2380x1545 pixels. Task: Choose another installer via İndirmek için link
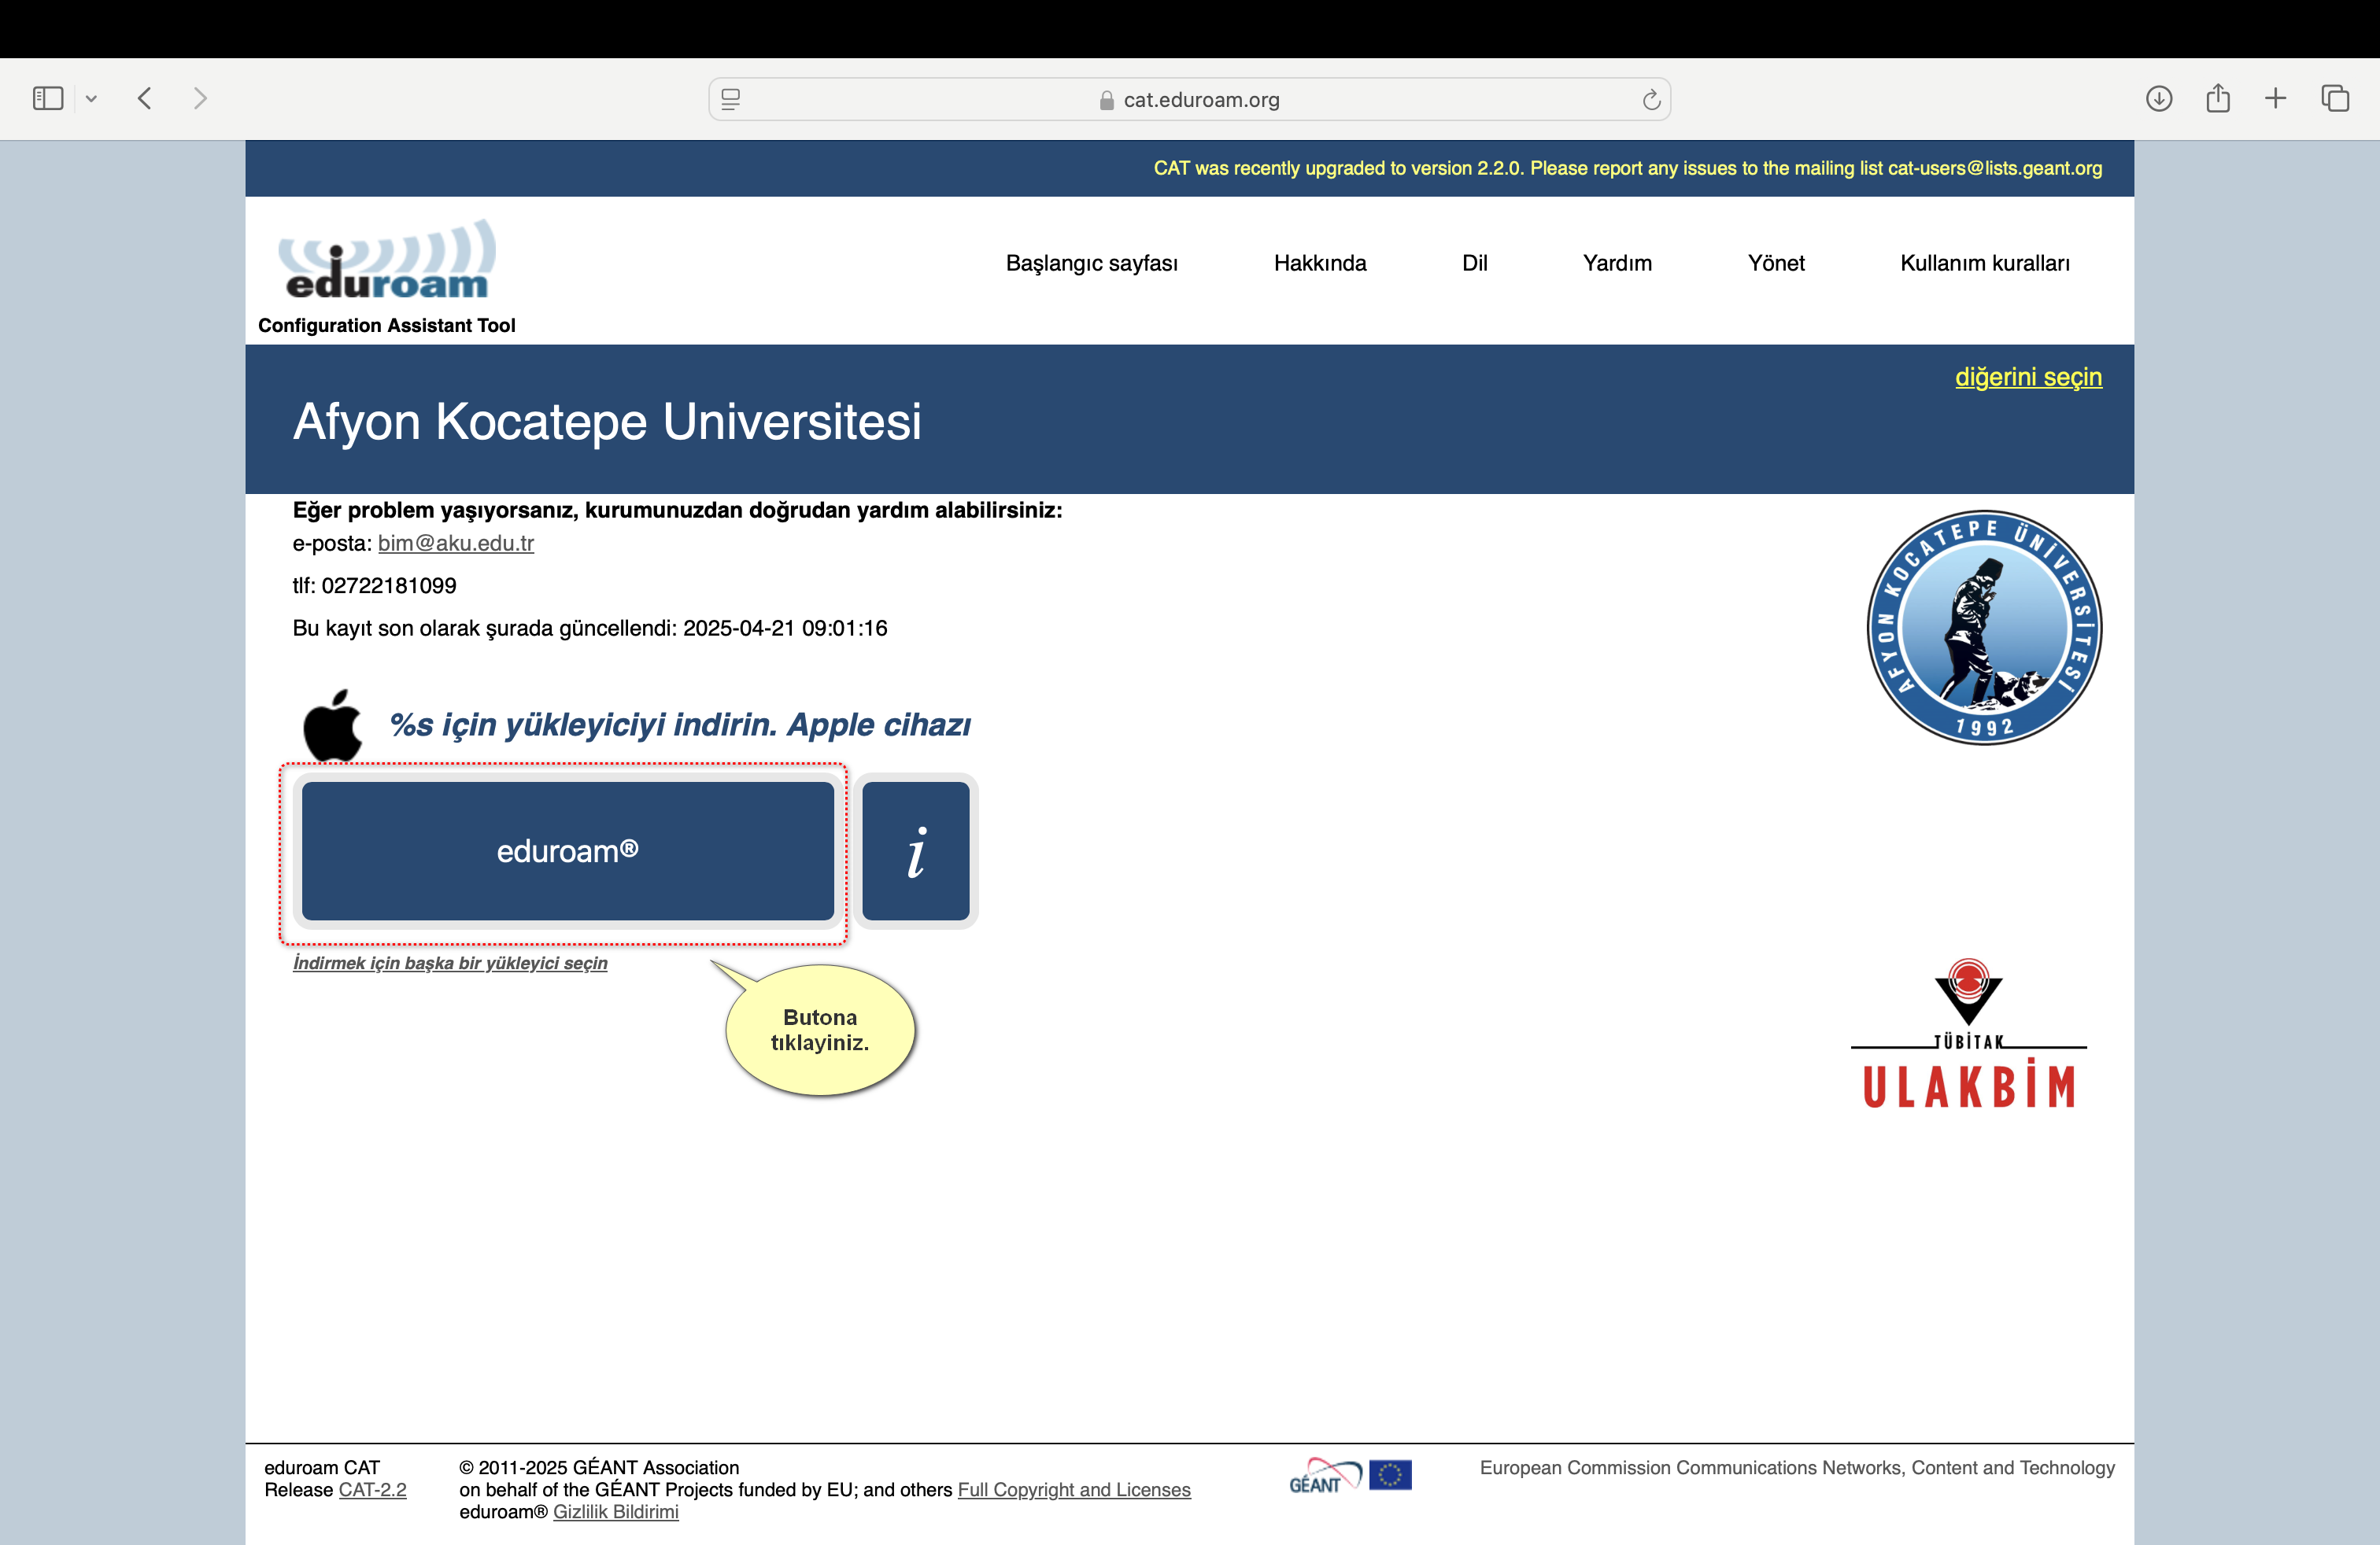tap(450, 962)
